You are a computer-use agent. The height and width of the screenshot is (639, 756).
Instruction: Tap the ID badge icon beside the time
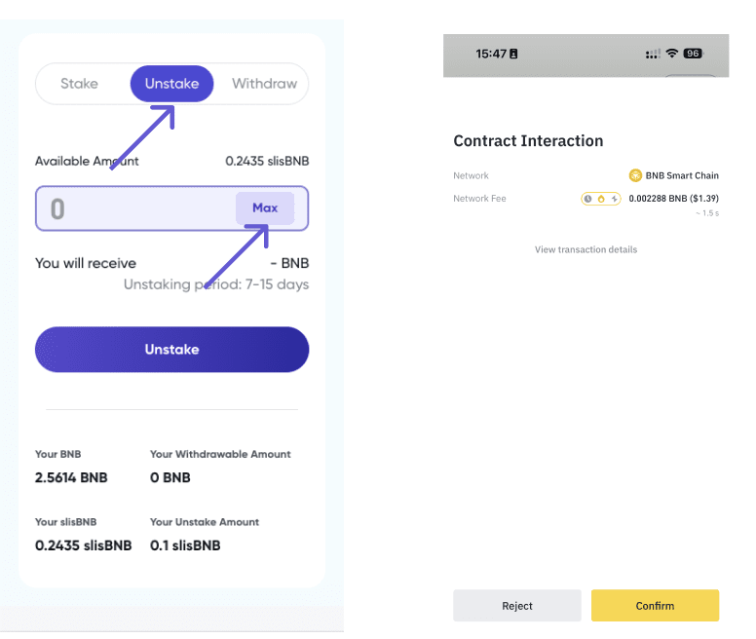click(x=513, y=54)
